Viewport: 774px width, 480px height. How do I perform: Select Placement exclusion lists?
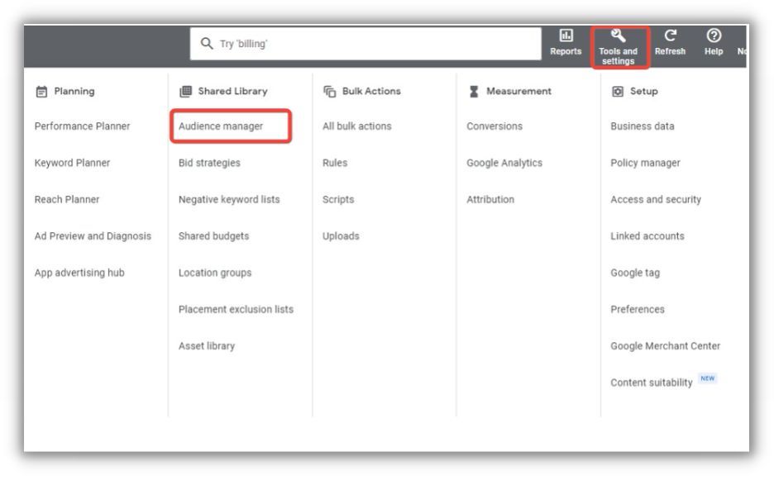(x=236, y=309)
